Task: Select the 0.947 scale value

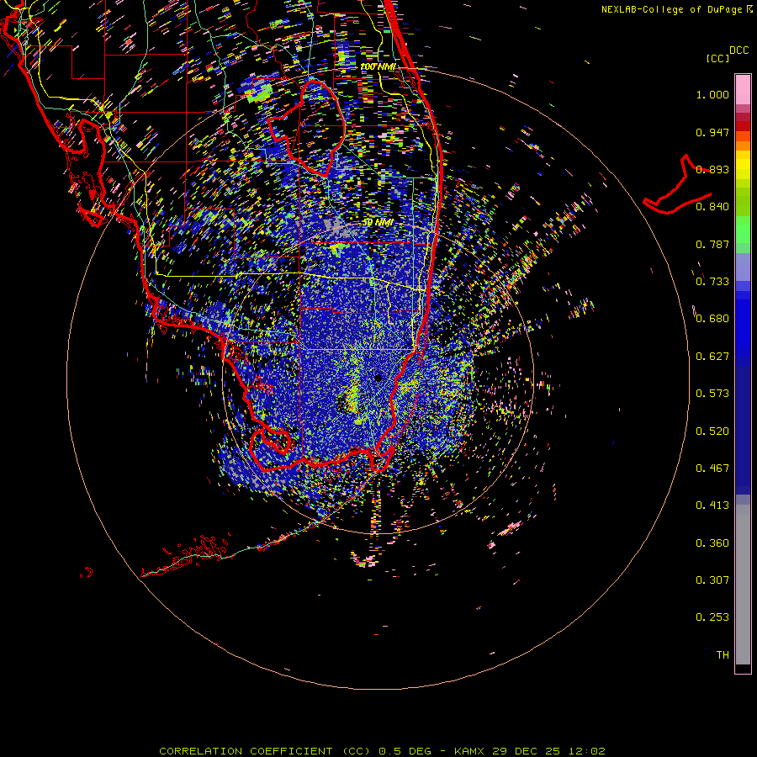Action: click(712, 132)
